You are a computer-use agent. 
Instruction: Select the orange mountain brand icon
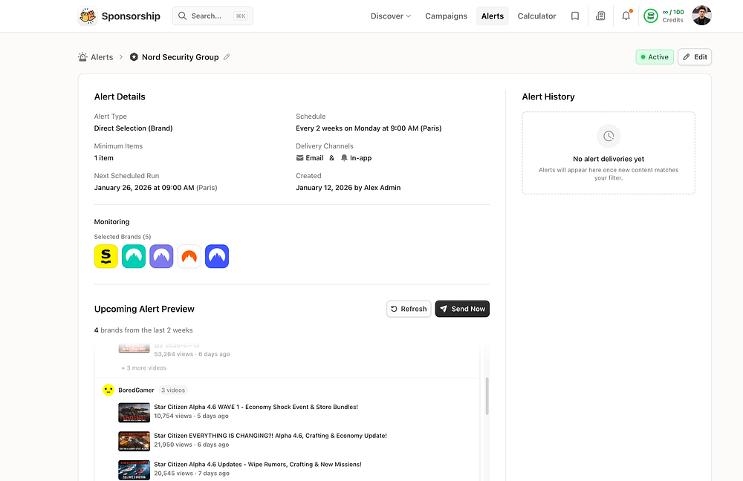(x=189, y=256)
